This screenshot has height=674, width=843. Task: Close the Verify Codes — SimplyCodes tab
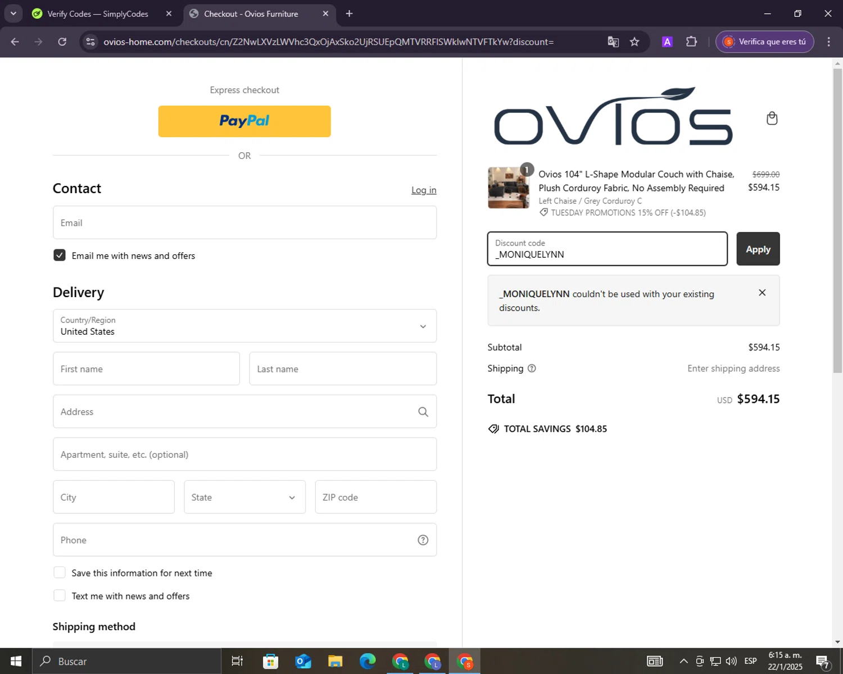(x=169, y=13)
